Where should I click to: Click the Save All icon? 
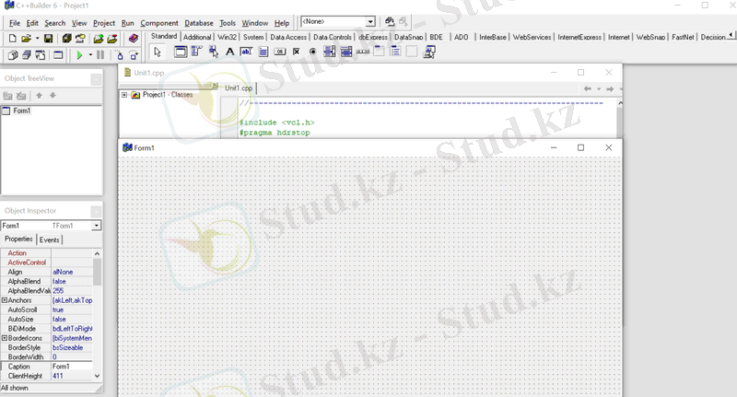(x=66, y=39)
